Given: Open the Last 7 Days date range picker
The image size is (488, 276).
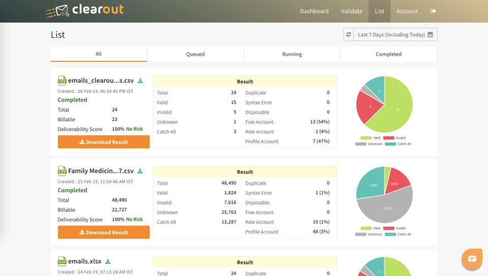Looking at the screenshot, I should click(x=395, y=34).
